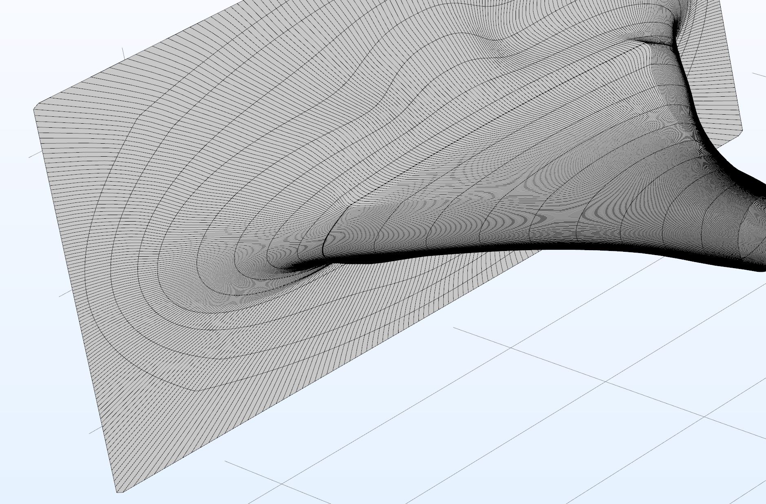
Task: Click the topmost floor grid line intersection
Action: [x=511, y=347]
